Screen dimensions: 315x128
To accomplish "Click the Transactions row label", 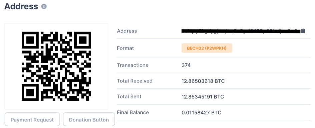I will point(133,65).
